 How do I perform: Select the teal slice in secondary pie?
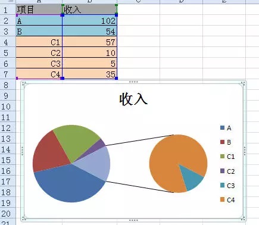[192, 180]
